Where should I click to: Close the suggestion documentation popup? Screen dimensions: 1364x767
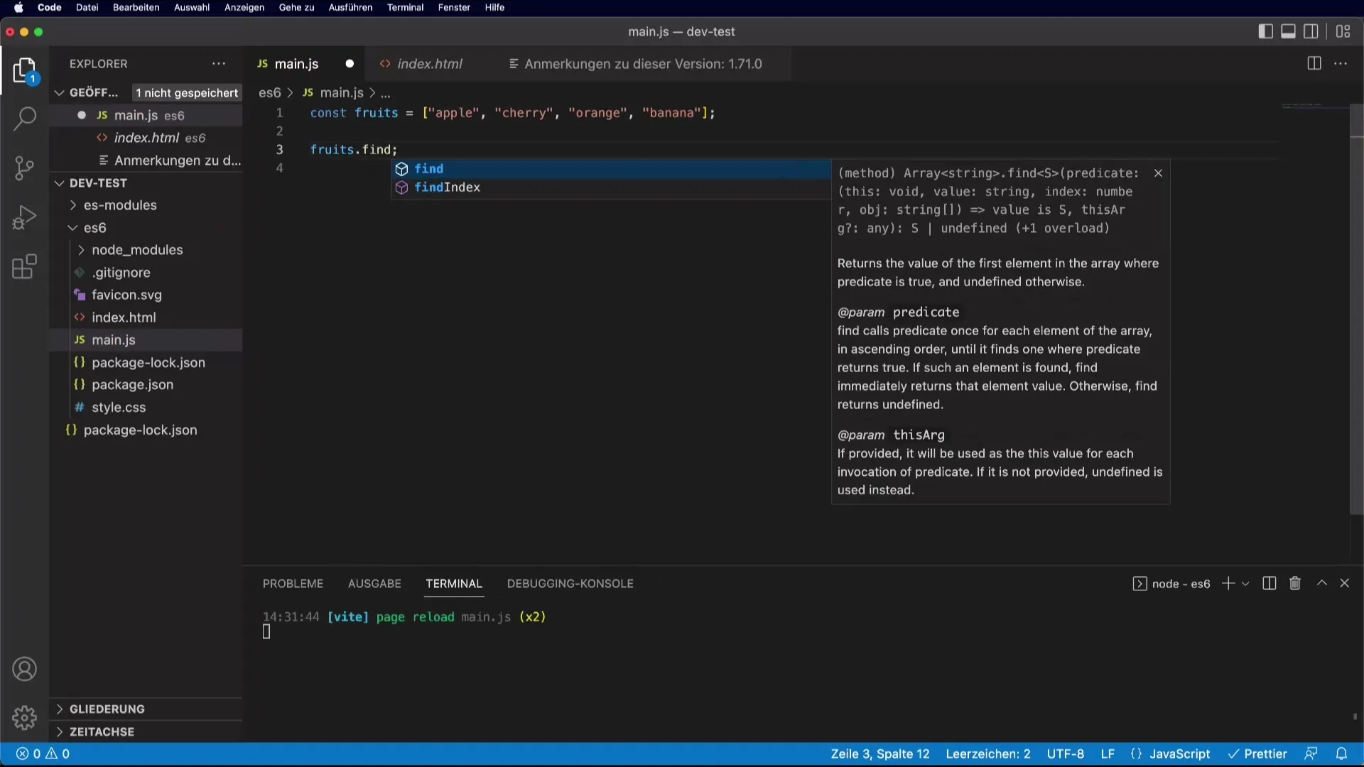pos(1158,173)
